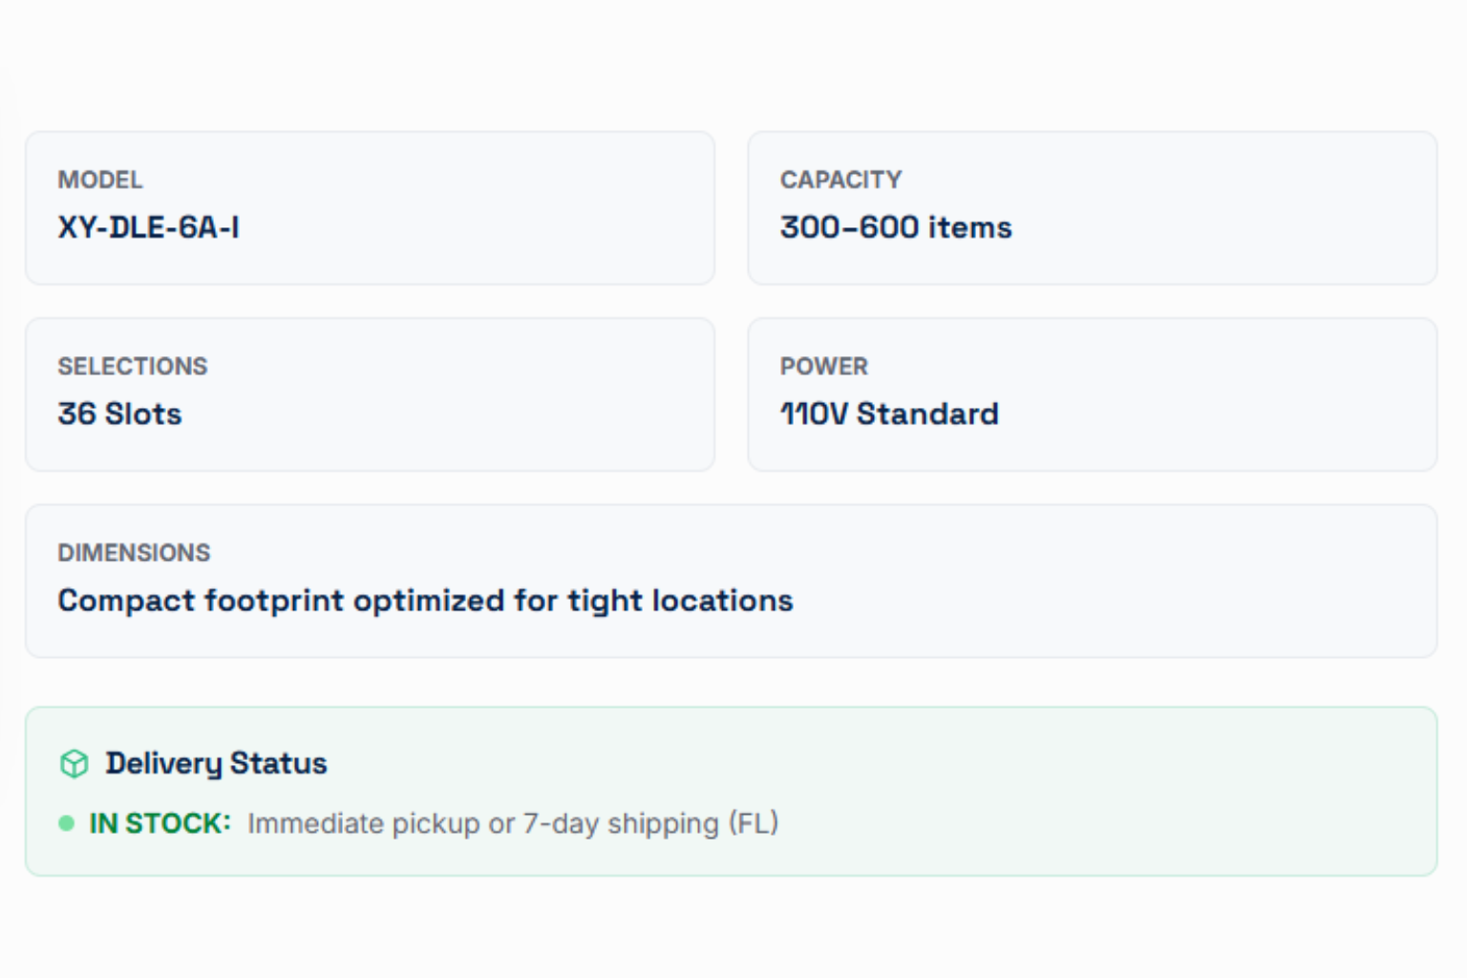The image size is (1467, 978).
Task: Click the Delivery Status package box icon
Action: tap(74, 764)
